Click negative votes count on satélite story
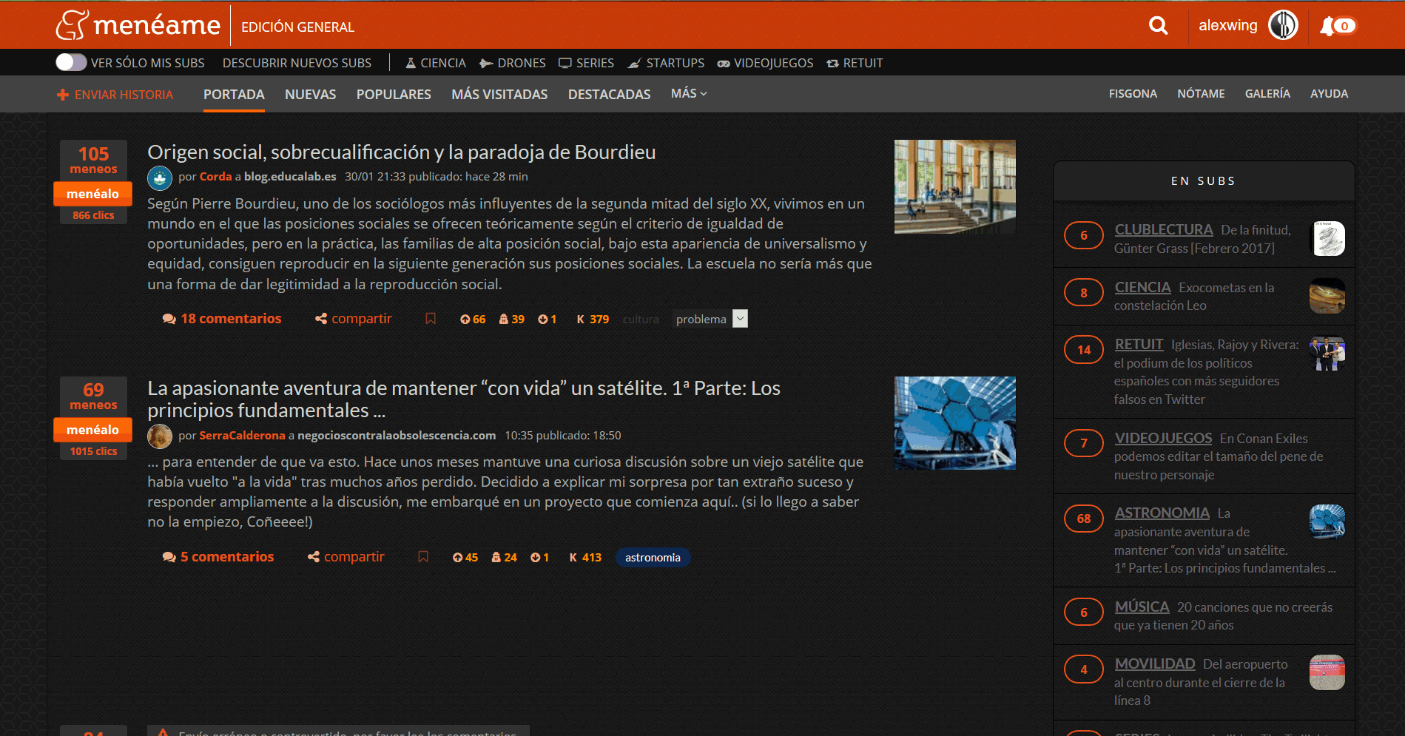 tap(540, 558)
